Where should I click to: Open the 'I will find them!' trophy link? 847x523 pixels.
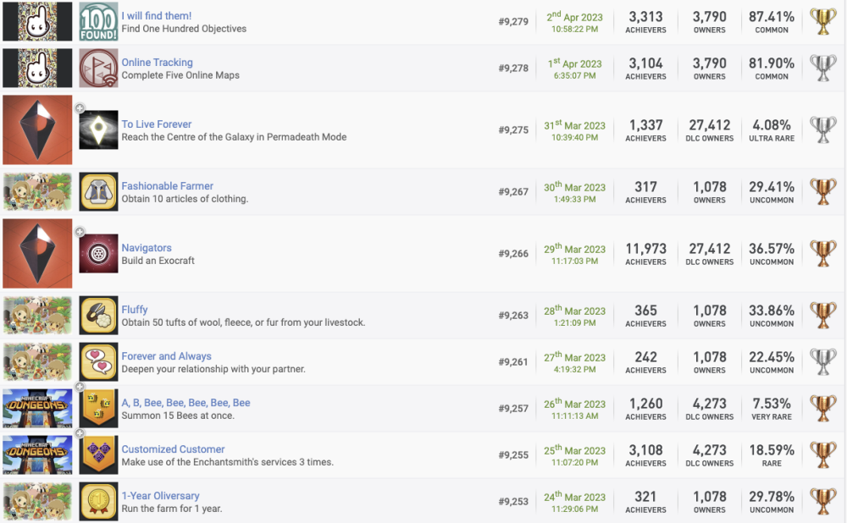(x=157, y=16)
